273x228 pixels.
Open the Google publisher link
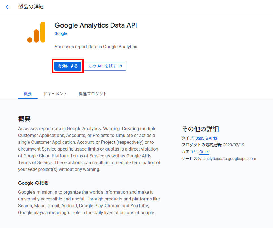(60, 33)
